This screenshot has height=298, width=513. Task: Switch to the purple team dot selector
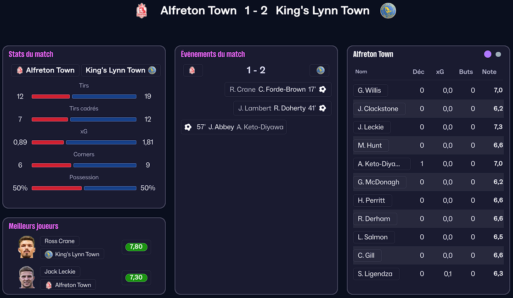coord(488,54)
